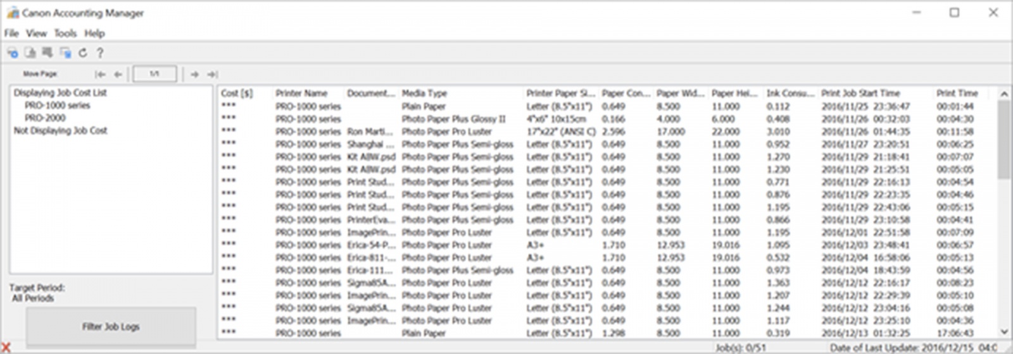Screen dimensions: 1013x354
Task: Click the 2016/11/26 00:32:03 start time
Action: click(865, 119)
